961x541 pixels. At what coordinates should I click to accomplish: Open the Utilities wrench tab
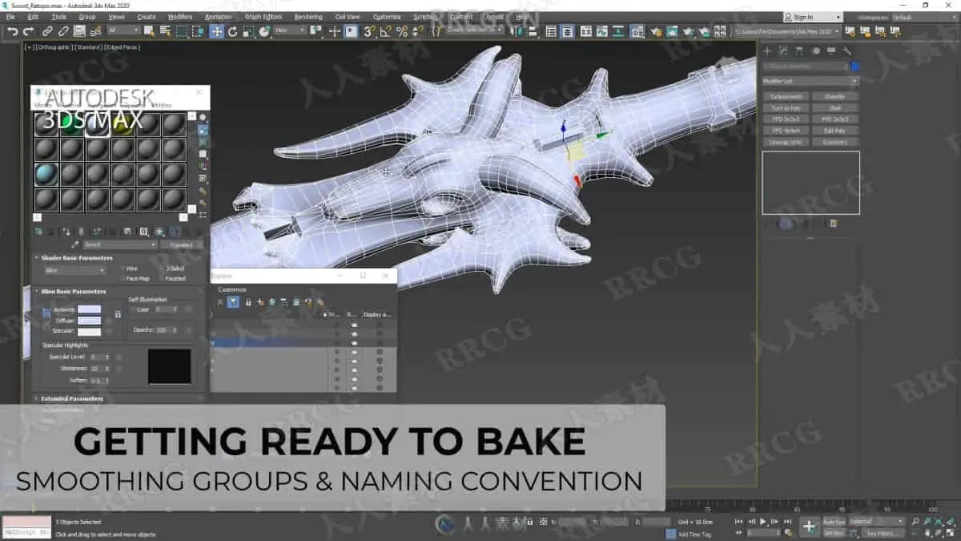[846, 51]
